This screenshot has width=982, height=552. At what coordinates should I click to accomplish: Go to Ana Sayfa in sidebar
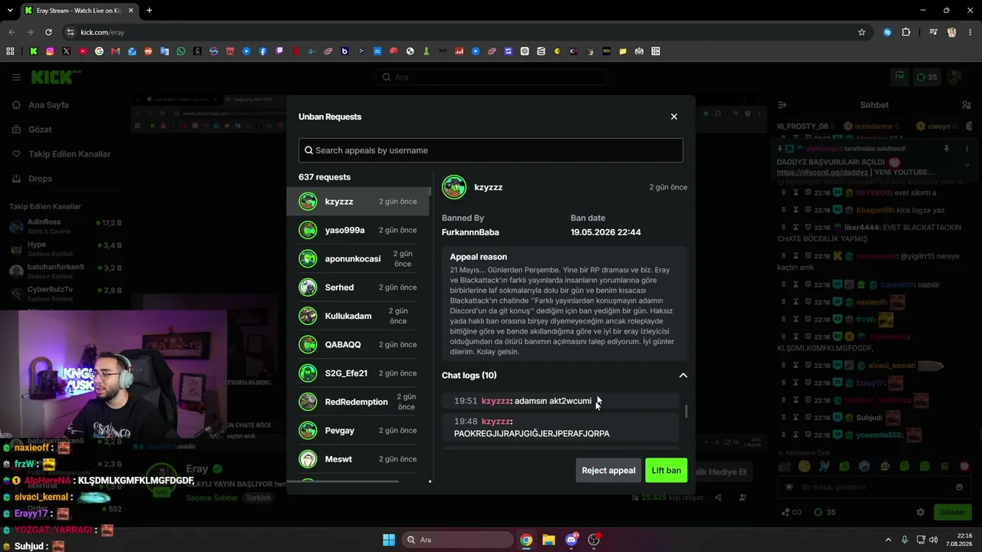pos(48,105)
